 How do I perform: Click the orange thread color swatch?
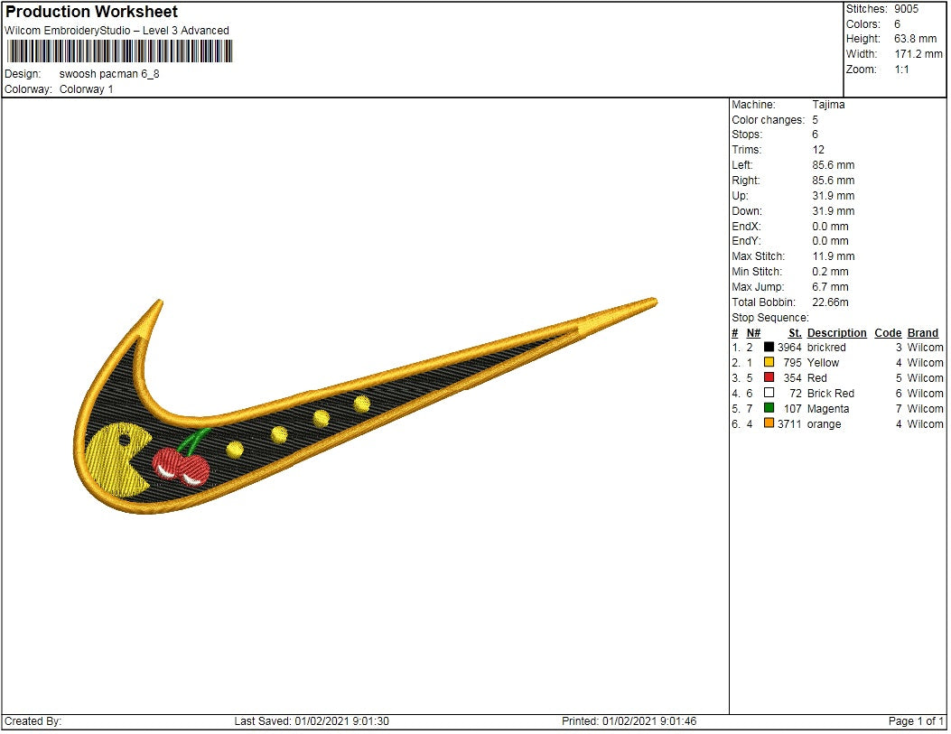[770, 424]
